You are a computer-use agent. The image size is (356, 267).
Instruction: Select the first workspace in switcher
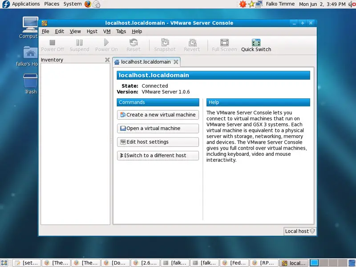pos(314,263)
